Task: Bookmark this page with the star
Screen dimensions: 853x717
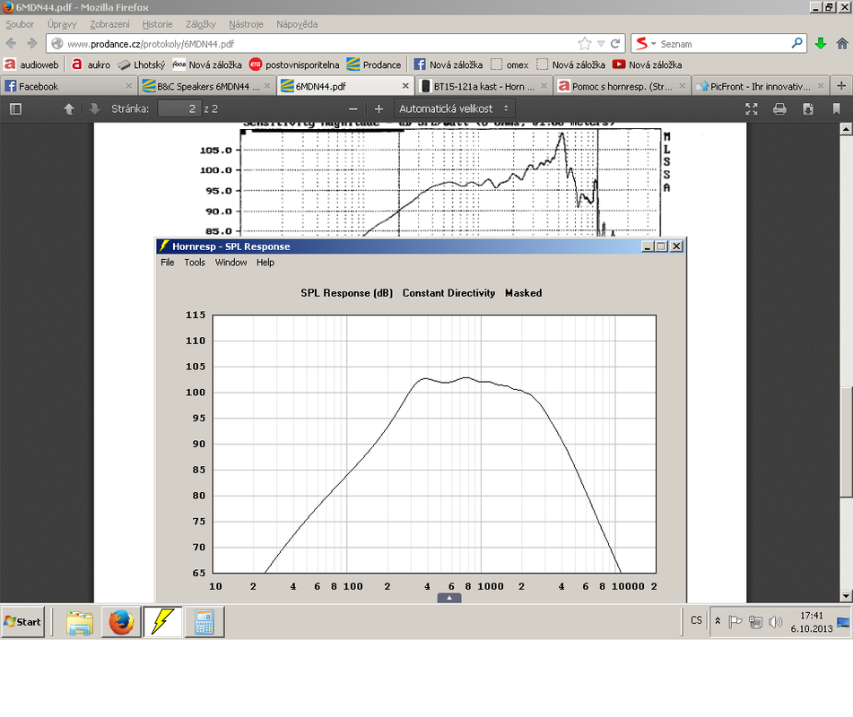Action: [x=585, y=44]
